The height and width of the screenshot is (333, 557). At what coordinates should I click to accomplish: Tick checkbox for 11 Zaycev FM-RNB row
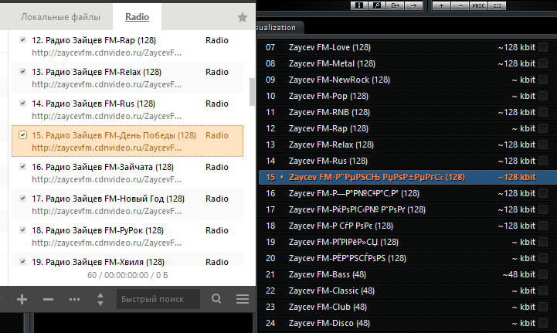point(543,112)
